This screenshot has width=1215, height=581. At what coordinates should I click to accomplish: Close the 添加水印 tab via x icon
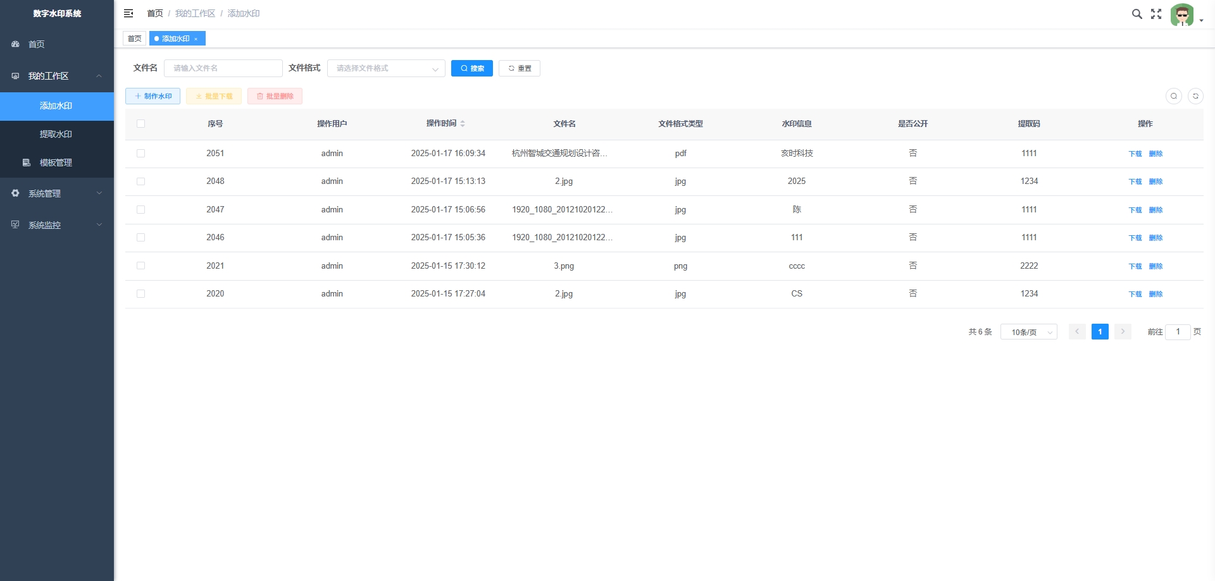(x=196, y=39)
